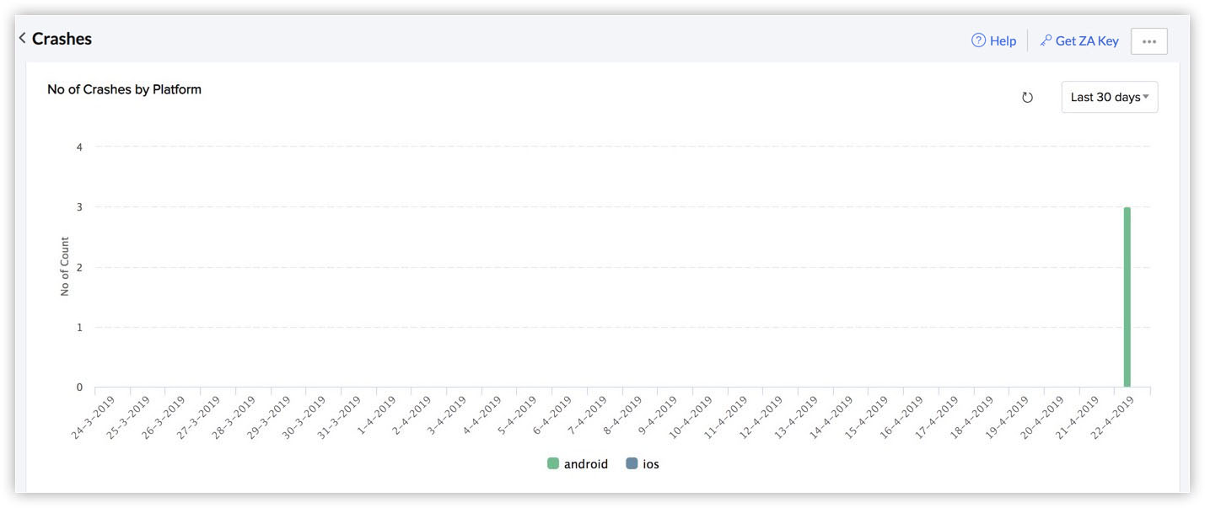Click the 10-4-2019 date axis label
Image resolution: width=1205 pixels, height=508 pixels.
point(690,418)
